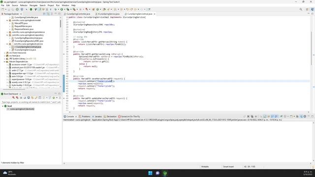This screenshot has height=177, width=315.
Task: Switch to the Declaration tab
Action: coord(110,117)
